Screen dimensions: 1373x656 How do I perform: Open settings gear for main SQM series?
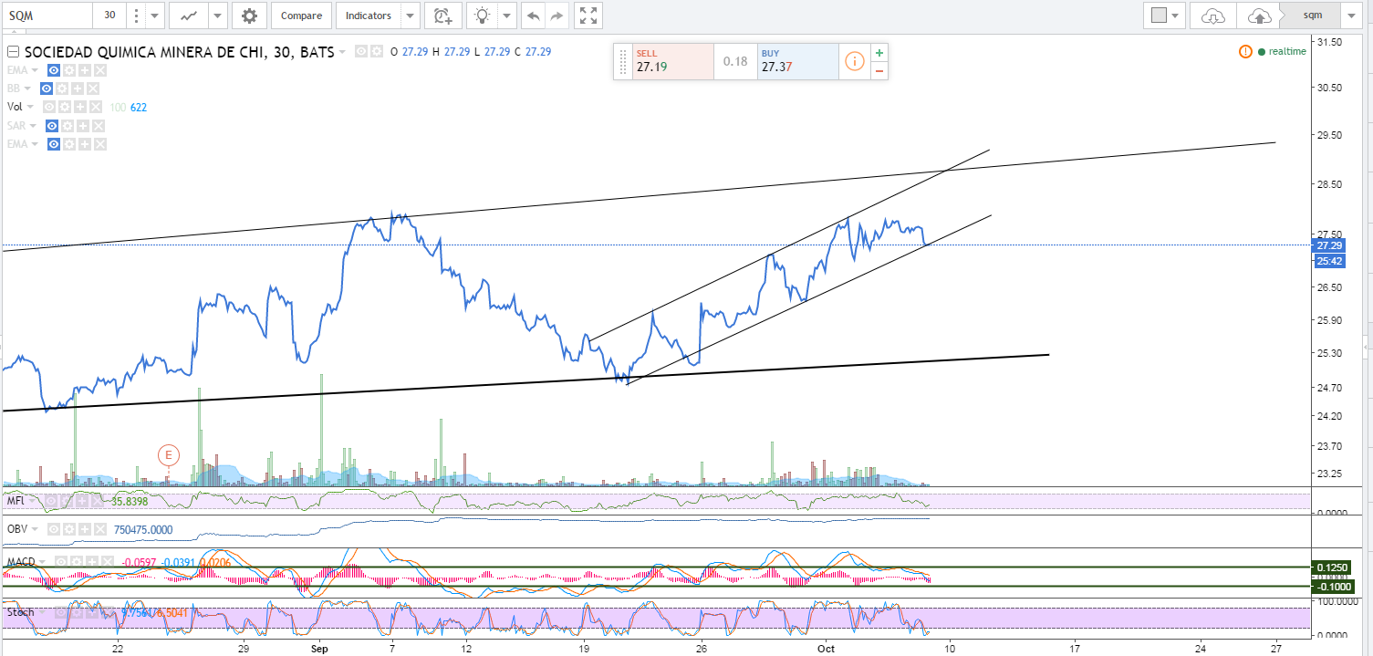pyautogui.click(x=376, y=52)
